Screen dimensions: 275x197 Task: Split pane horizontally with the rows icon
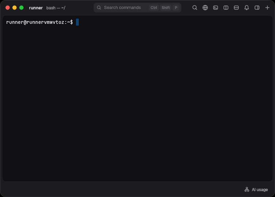236,8
